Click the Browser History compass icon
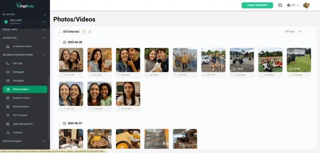The image size is (320, 153). click(8, 98)
